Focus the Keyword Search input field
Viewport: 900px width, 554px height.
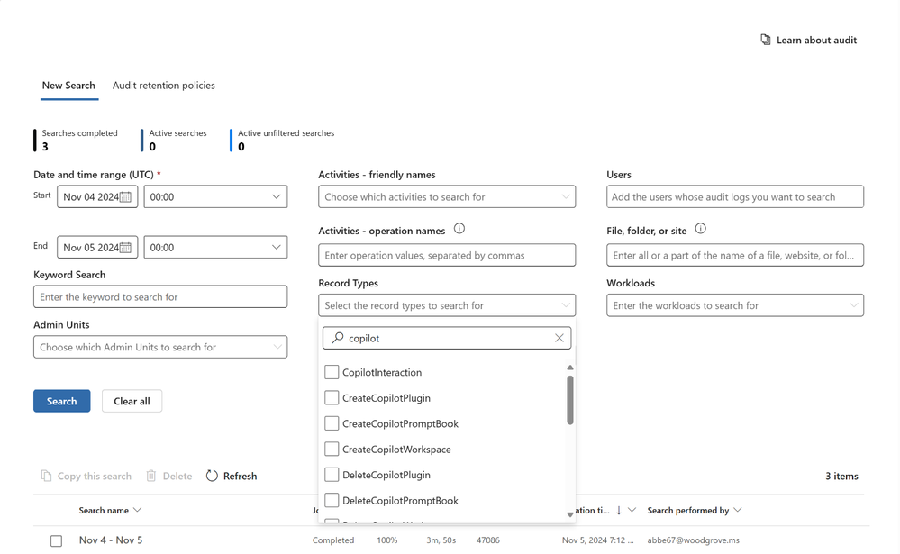160,296
